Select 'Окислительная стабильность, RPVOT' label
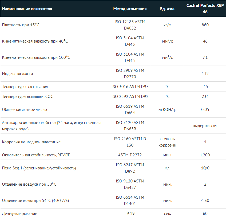The height and width of the screenshot is (221, 226). tap(36, 155)
